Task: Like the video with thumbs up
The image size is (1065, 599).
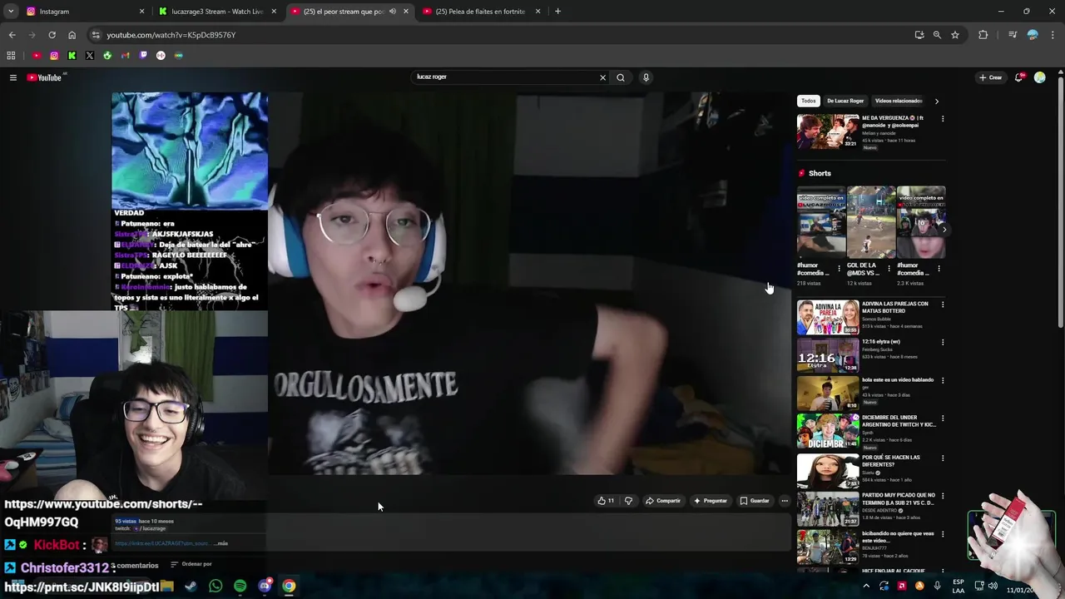Action: tap(606, 501)
